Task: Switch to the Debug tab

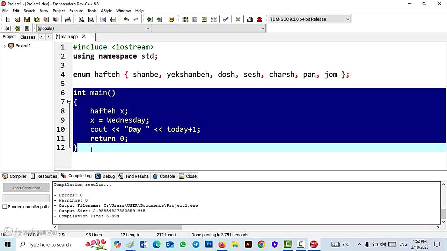Action: [x=105, y=176]
